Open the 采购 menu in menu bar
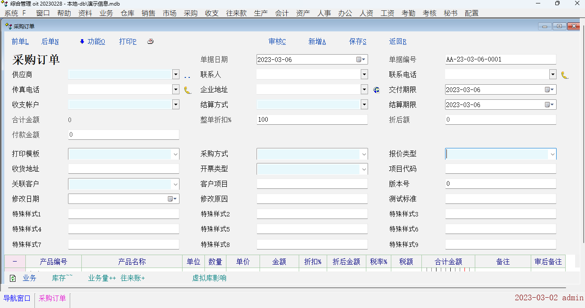 (x=190, y=13)
